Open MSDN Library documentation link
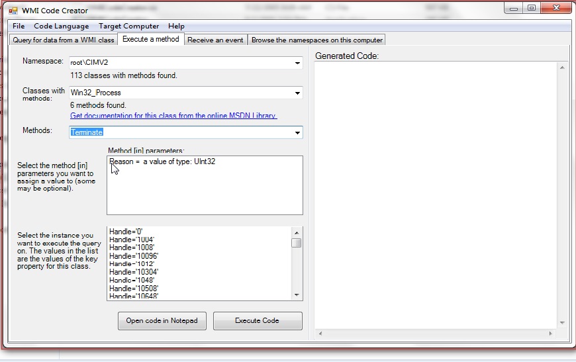 (x=173, y=116)
